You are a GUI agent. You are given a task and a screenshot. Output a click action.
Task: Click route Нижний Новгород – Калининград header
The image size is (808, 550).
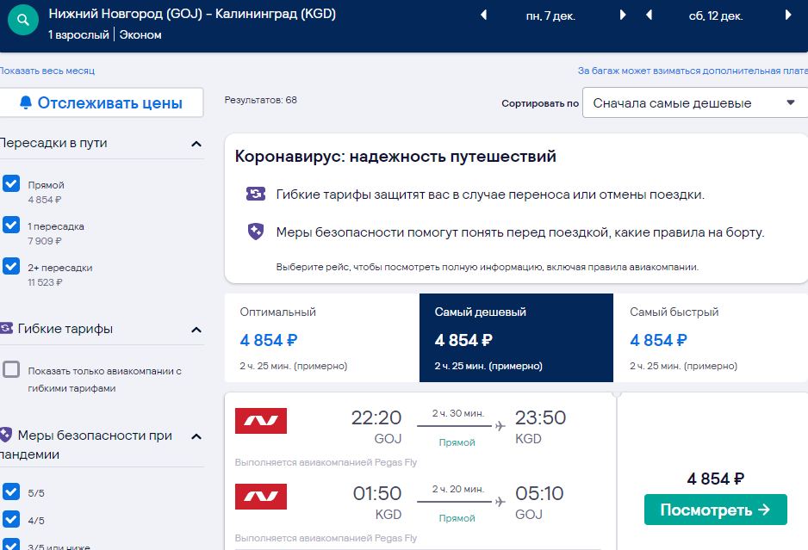pyautogui.click(x=192, y=14)
